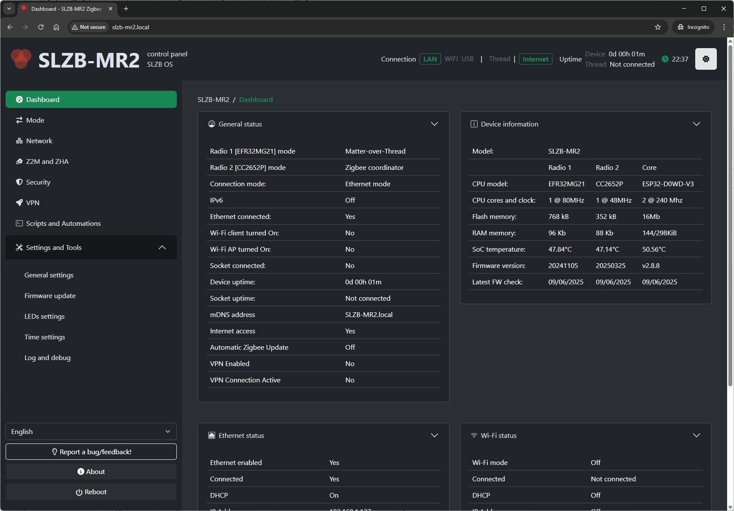The image size is (734, 511).
Task: Bookmark this page with the star icon
Action: click(x=657, y=27)
